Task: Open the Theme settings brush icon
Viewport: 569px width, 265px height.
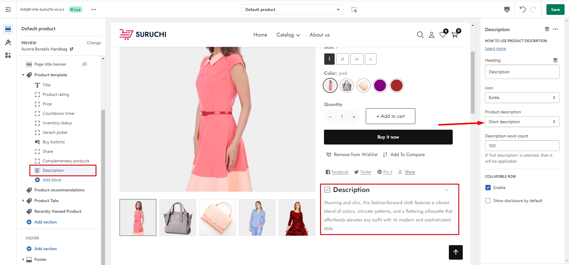Action: pyautogui.click(x=8, y=42)
